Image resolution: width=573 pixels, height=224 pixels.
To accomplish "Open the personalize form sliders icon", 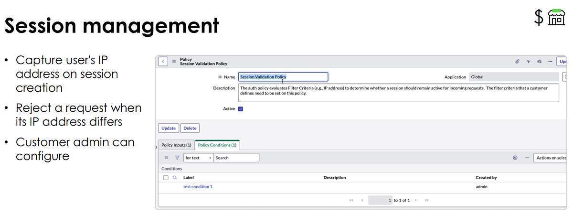I will 539,61.
